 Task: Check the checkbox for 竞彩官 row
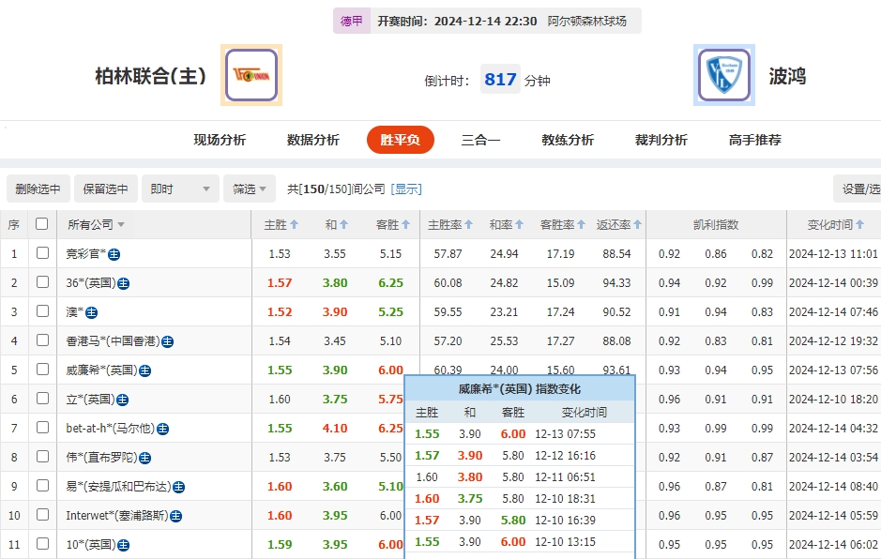point(41,254)
